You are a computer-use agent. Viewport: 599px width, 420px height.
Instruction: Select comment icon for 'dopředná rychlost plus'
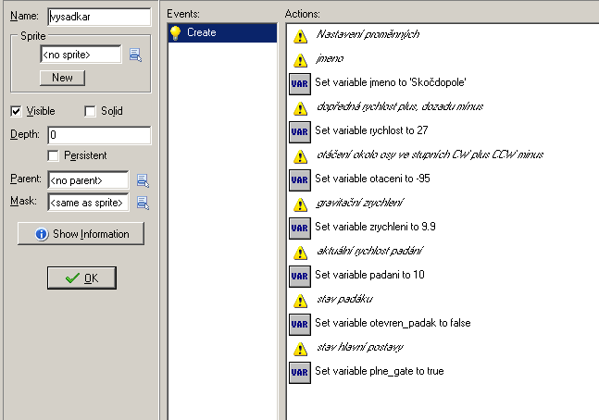(300, 108)
